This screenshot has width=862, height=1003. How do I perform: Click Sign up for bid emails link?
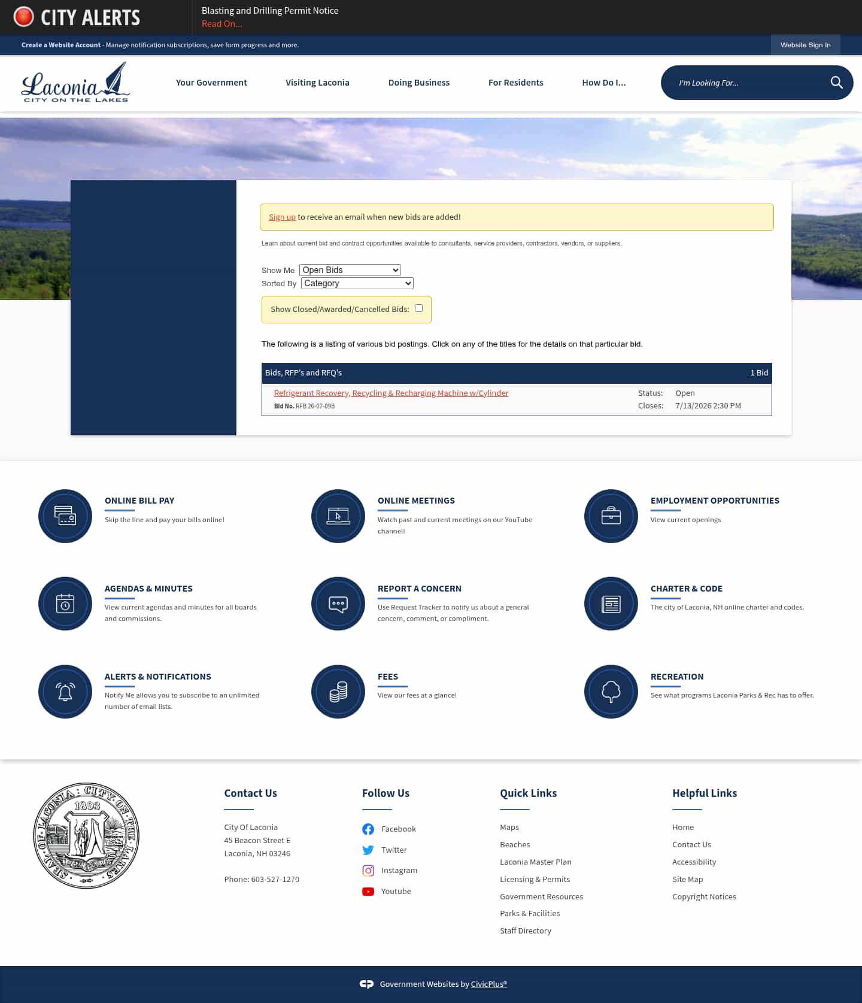click(x=282, y=217)
